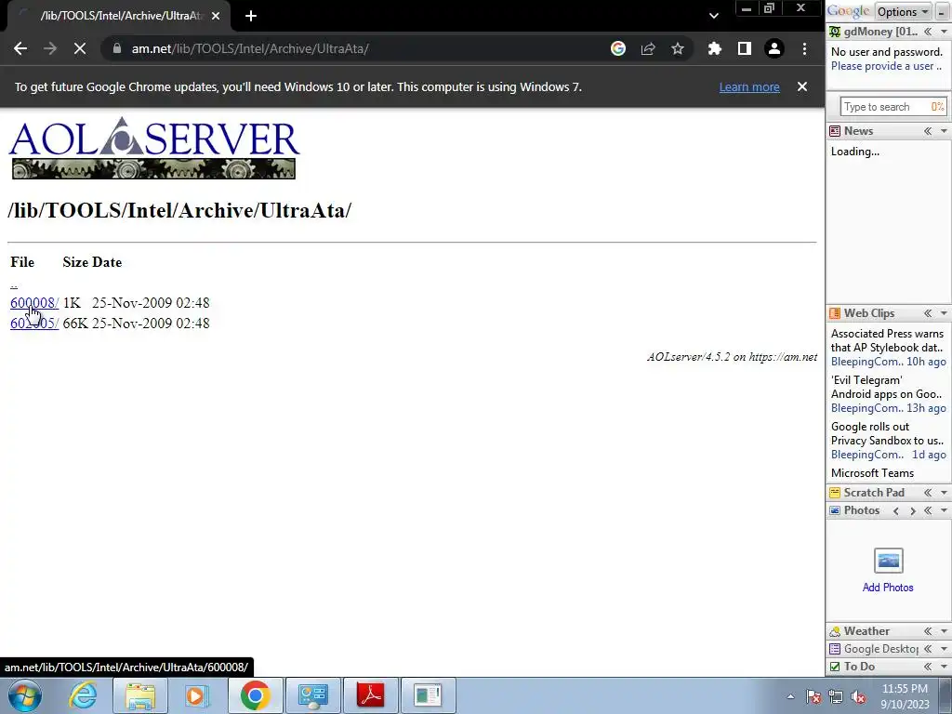Click the Web Clips gadget icon
The image size is (952, 714).
click(835, 313)
